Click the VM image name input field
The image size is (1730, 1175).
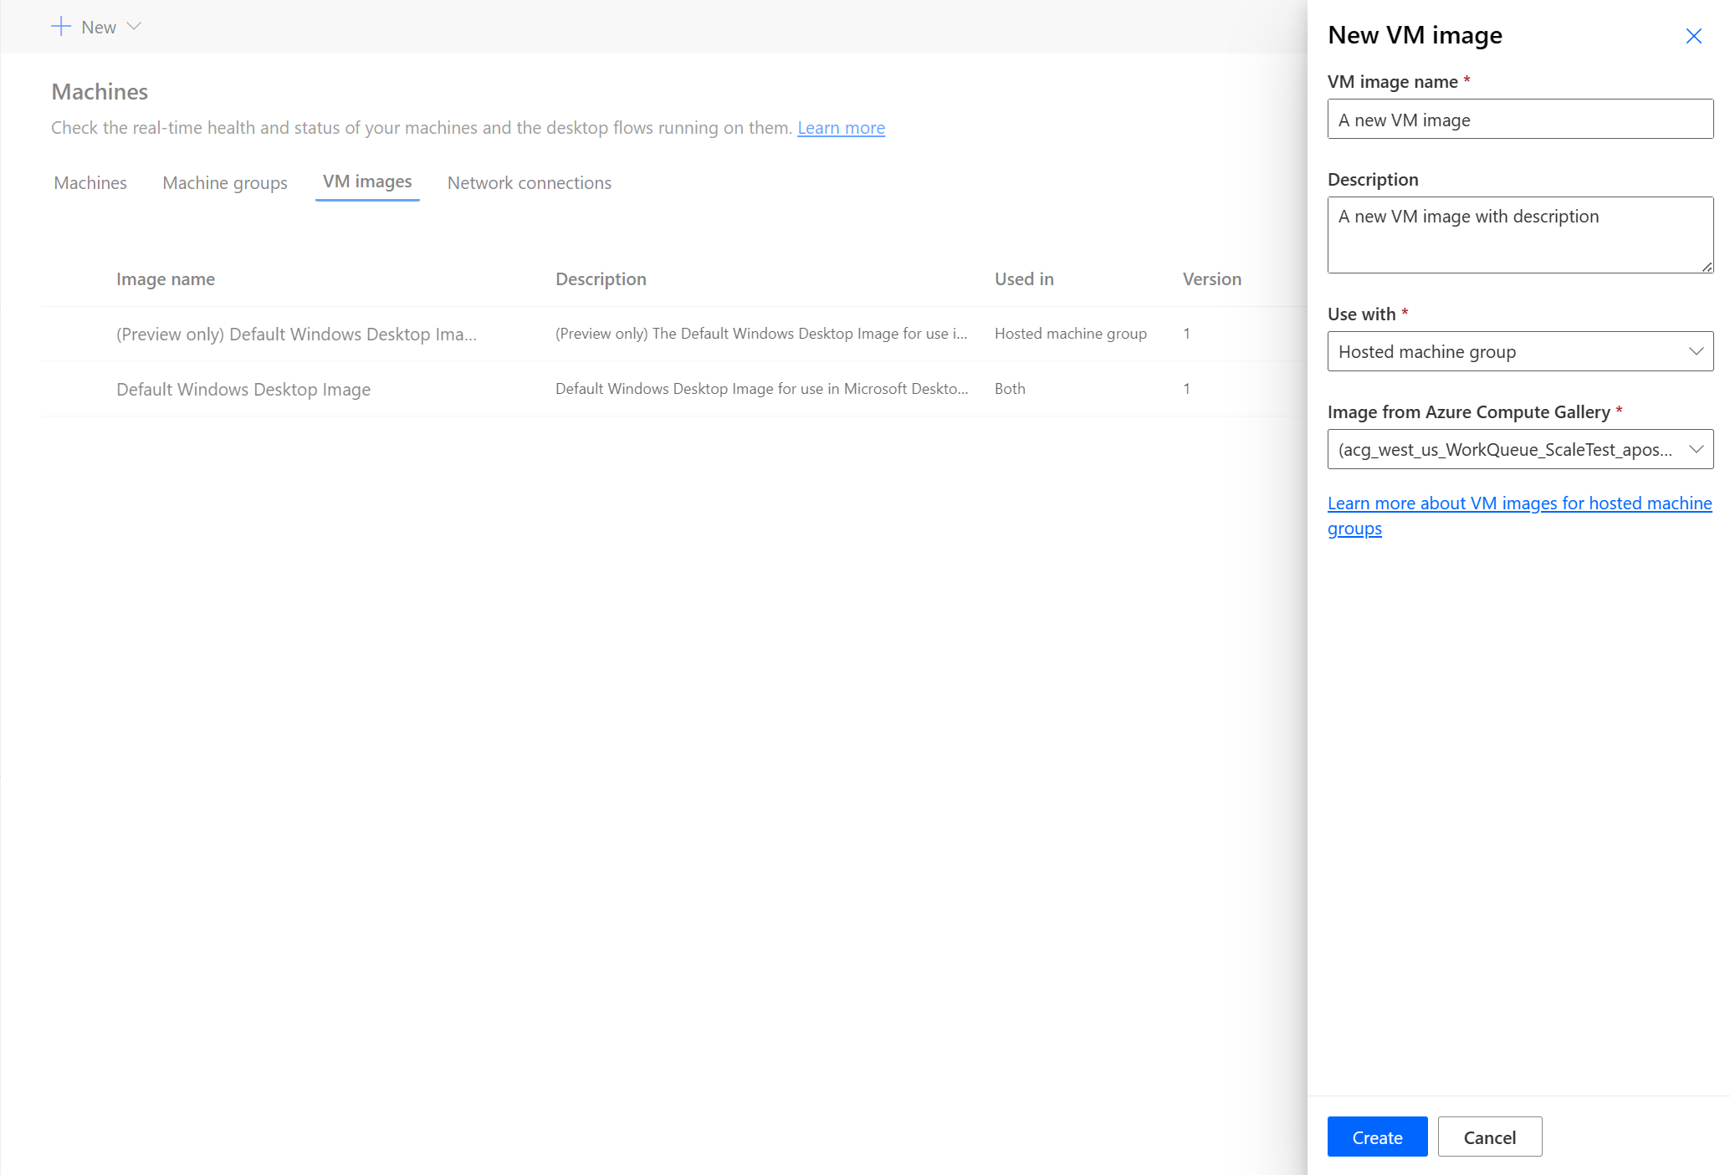(1520, 120)
